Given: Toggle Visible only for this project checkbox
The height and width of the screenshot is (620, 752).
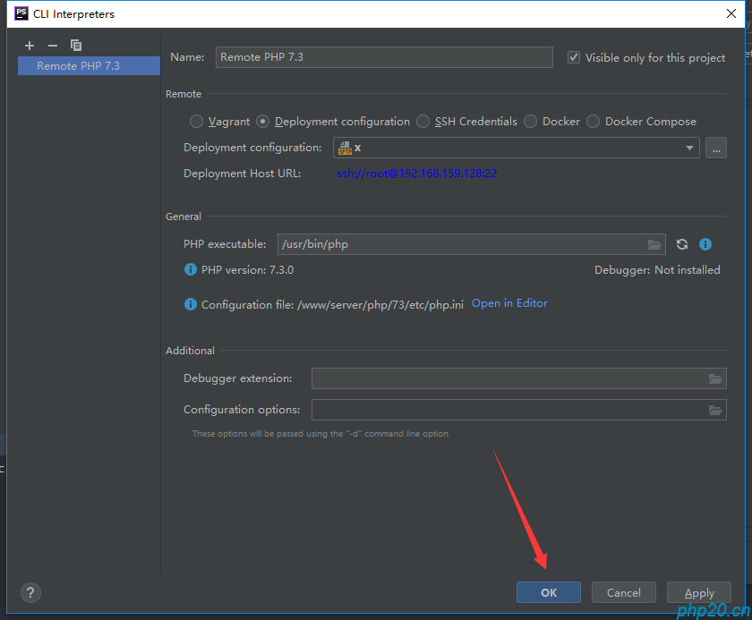Looking at the screenshot, I should [574, 57].
